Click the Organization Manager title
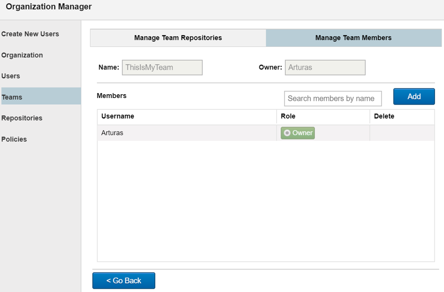444x292 pixels. (49, 7)
